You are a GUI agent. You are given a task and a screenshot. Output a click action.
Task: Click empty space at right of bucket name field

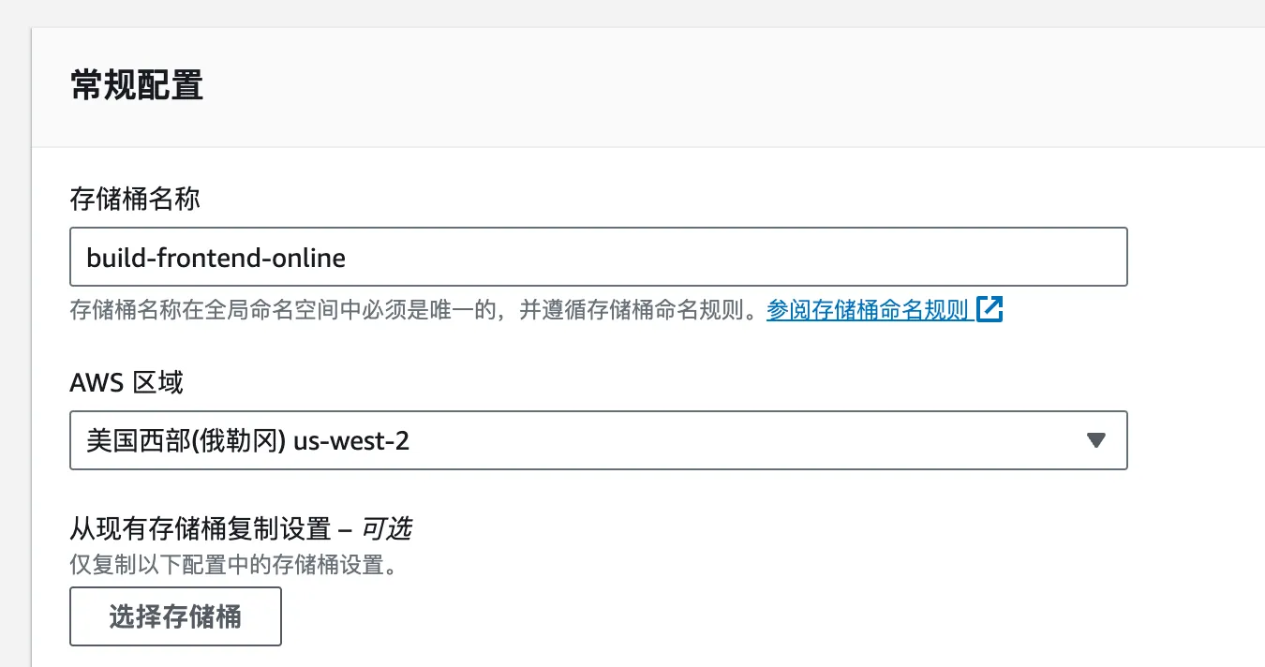click(x=843, y=257)
